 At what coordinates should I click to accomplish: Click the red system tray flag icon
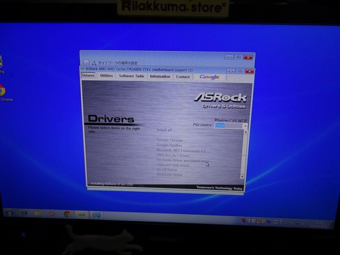244,220
